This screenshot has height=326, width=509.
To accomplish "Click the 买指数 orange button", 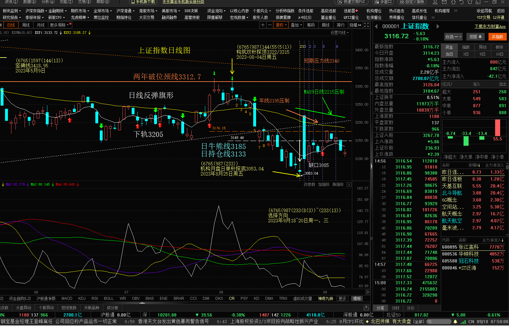I will pyautogui.click(x=497, y=37).
